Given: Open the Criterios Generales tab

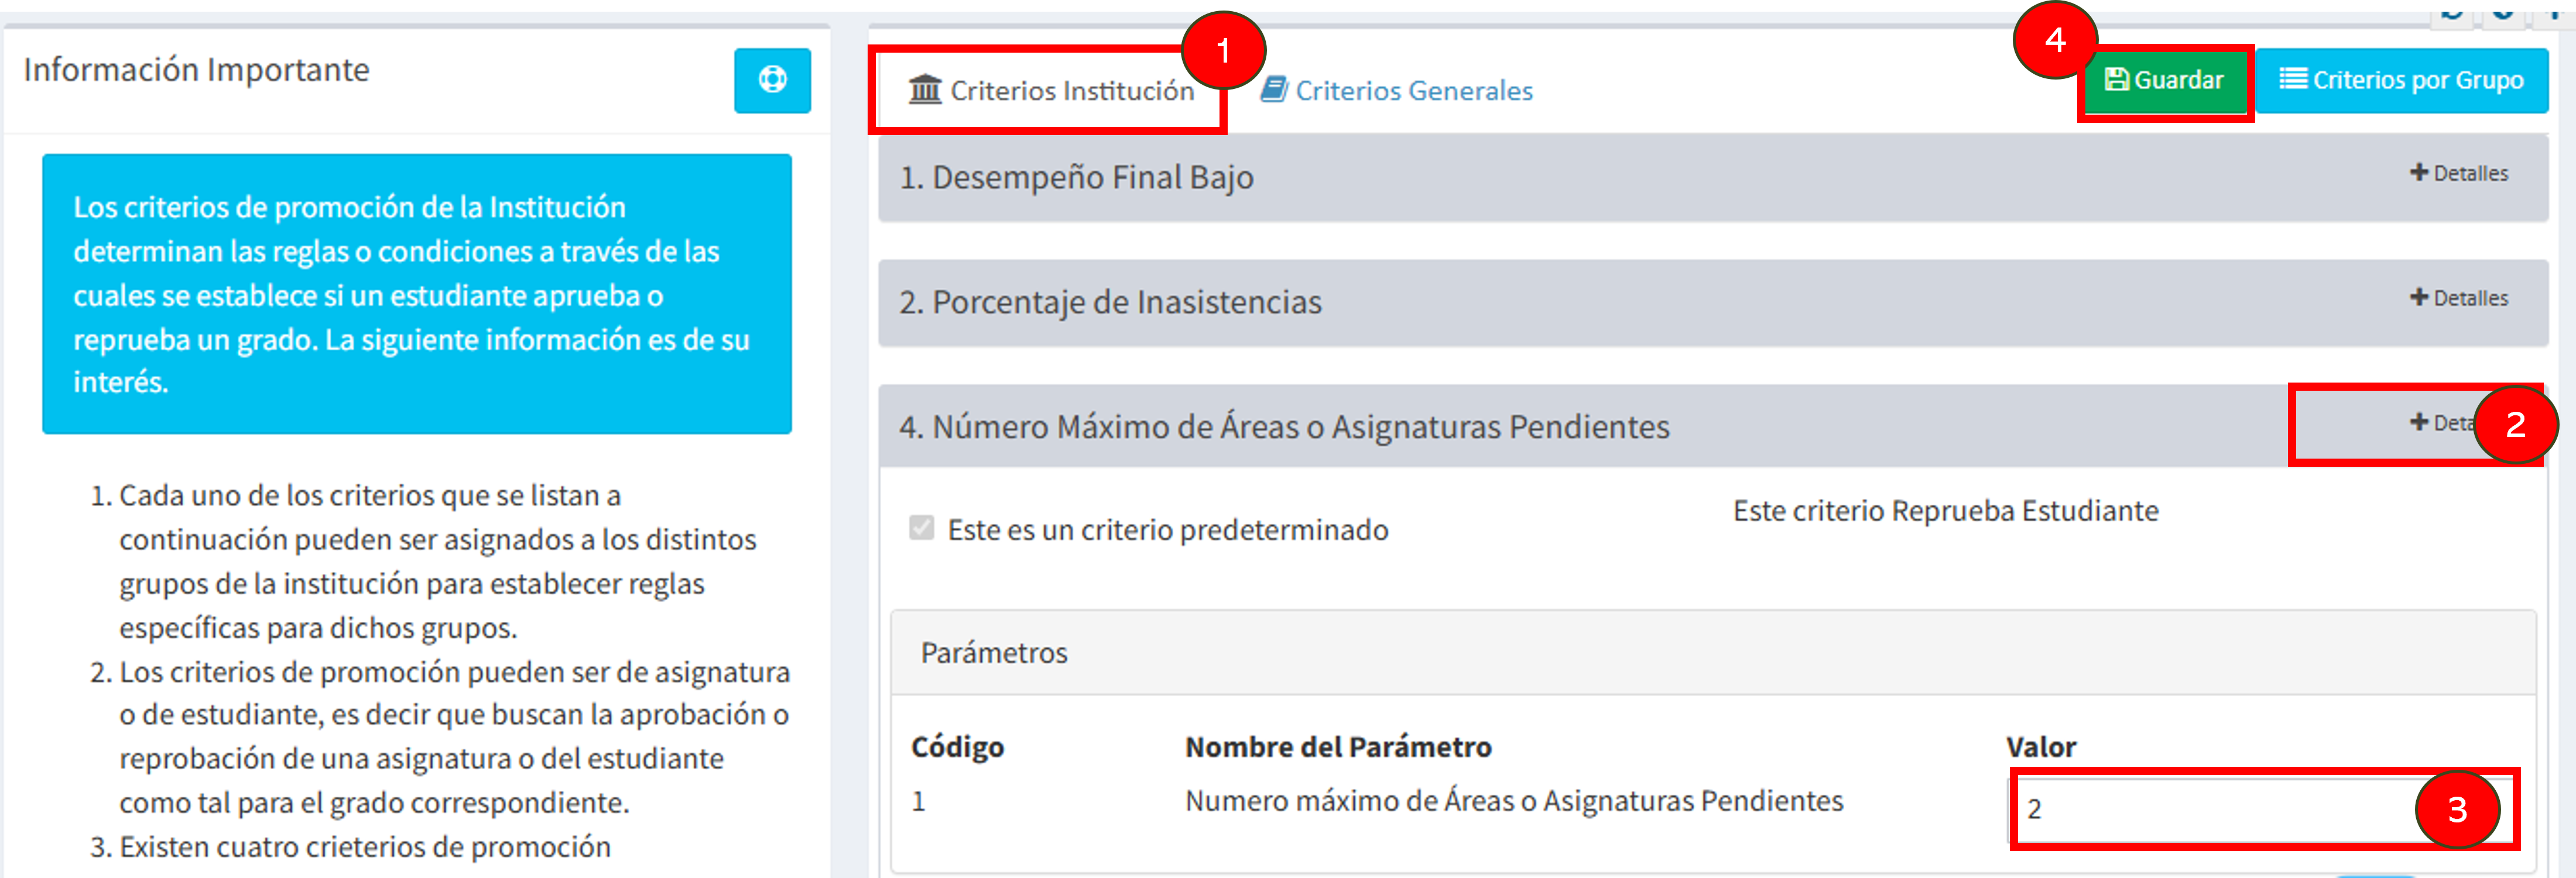Looking at the screenshot, I should [1396, 90].
